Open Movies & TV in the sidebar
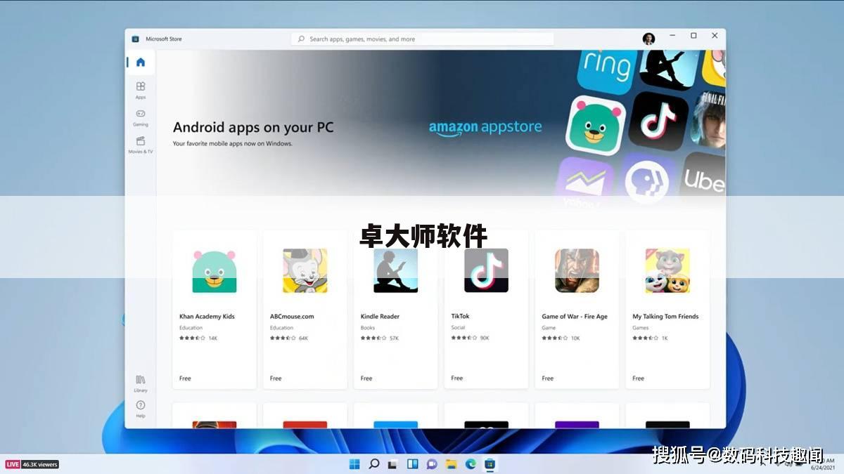Image resolution: width=844 pixels, height=474 pixels. (141, 144)
